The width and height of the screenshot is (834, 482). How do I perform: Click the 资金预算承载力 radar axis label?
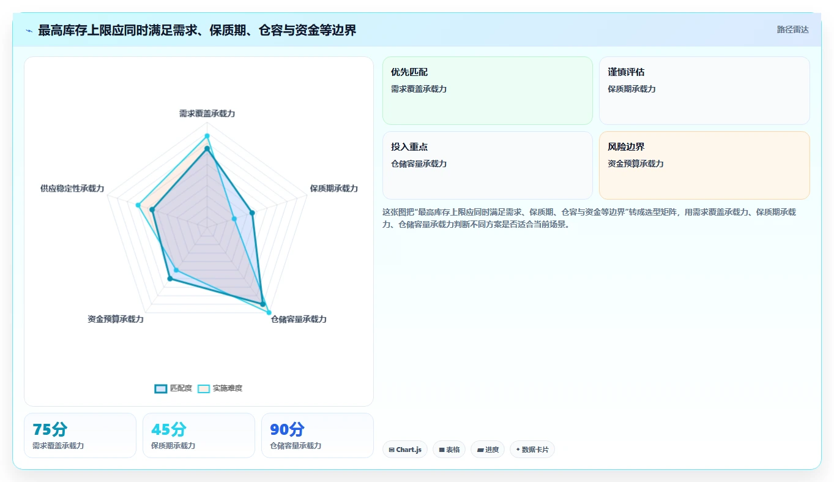tap(116, 320)
